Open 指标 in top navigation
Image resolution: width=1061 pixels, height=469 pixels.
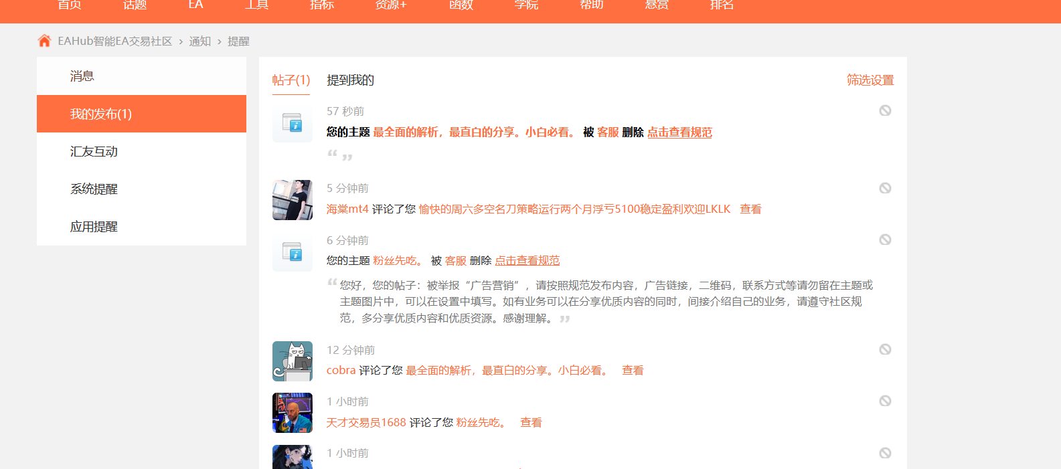tap(322, 5)
